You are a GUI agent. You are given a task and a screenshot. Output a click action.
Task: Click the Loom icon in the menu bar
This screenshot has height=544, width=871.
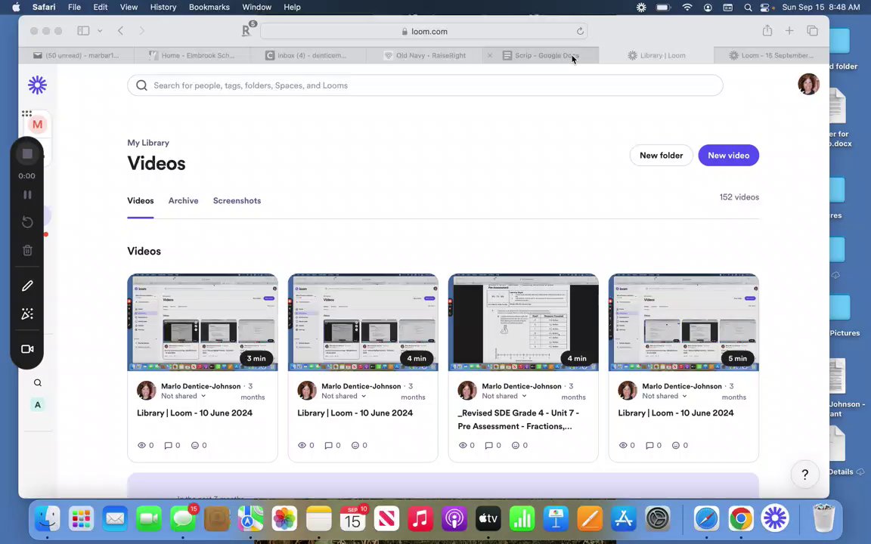point(641,8)
